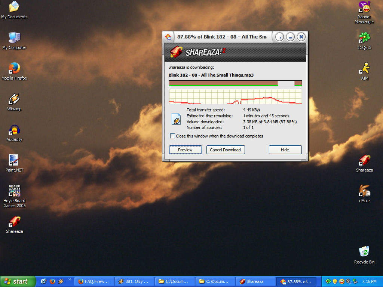This screenshot has width=383, height=287.
Task: Click the ICQ flower icon in system tray
Action: click(x=328, y=281)
